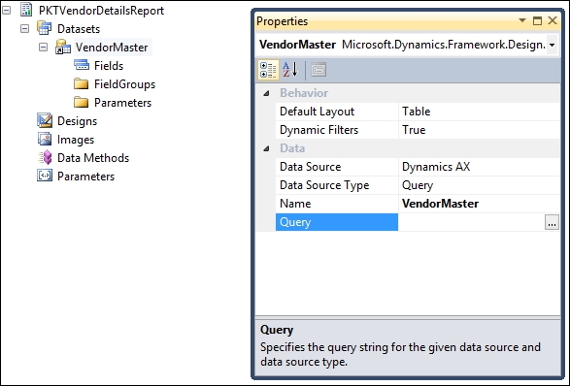
Task: Click the Images node icon
Action: click(x=45, y=139)
